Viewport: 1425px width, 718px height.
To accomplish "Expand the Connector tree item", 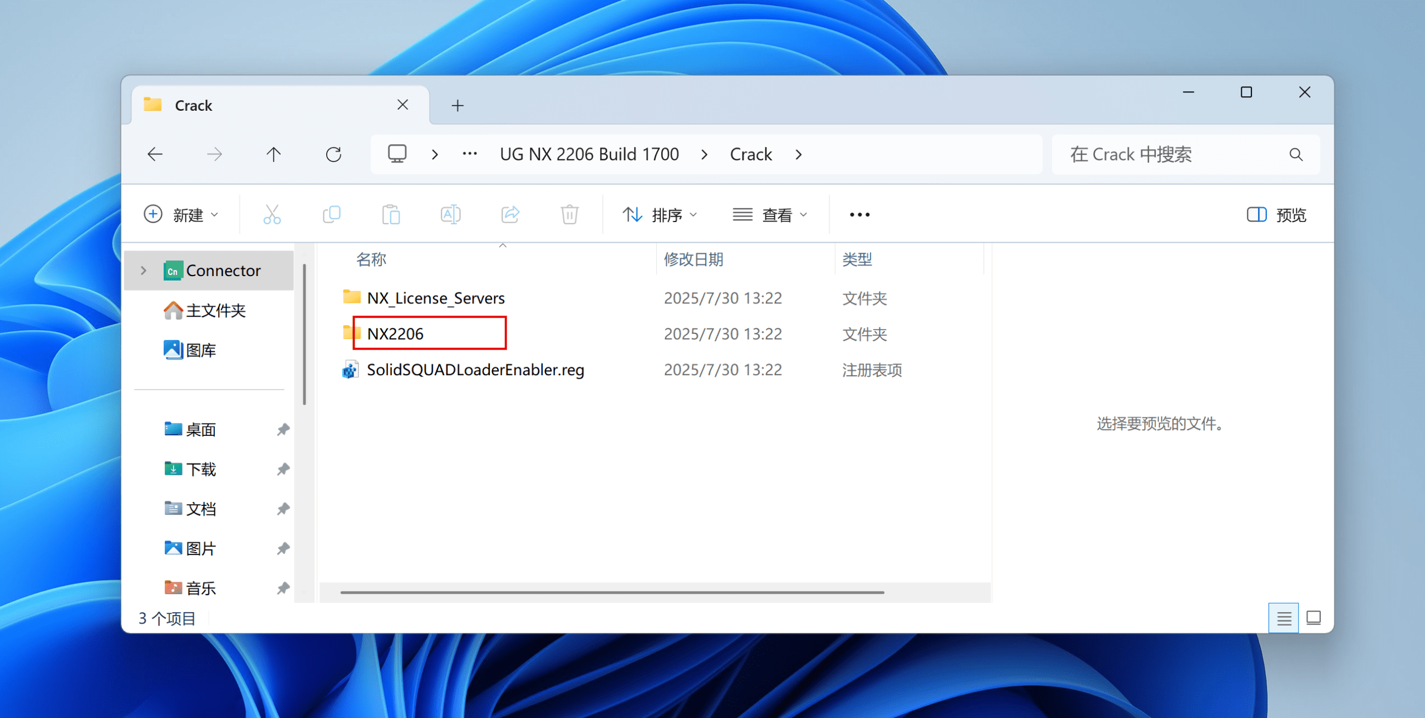I will [144, 271].
